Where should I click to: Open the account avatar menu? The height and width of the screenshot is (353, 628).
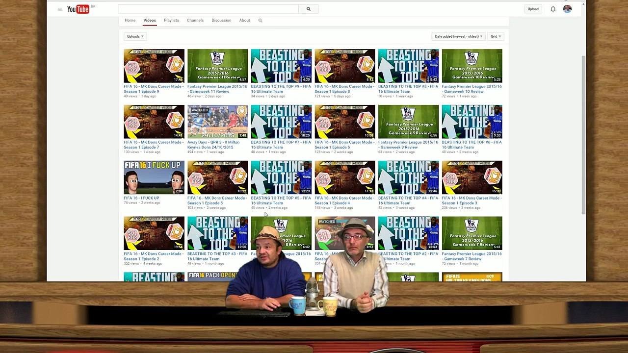point(568,9)
